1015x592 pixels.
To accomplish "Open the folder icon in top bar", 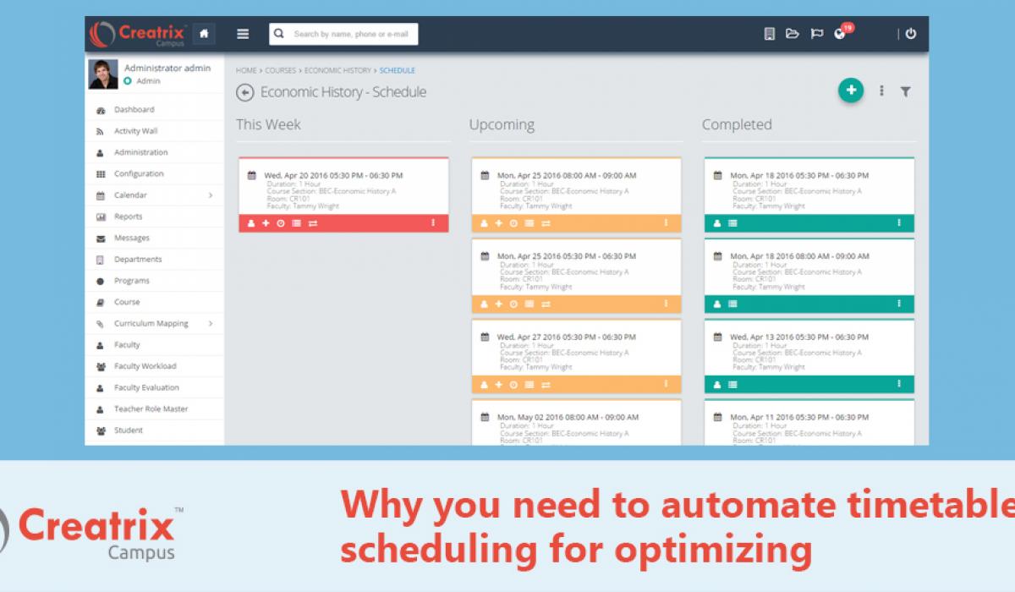I will 793,34.
